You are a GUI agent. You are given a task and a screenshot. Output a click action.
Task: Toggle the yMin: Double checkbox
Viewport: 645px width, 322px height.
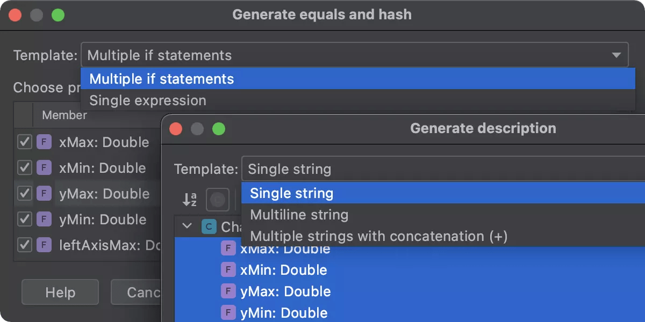pos(24,219)
